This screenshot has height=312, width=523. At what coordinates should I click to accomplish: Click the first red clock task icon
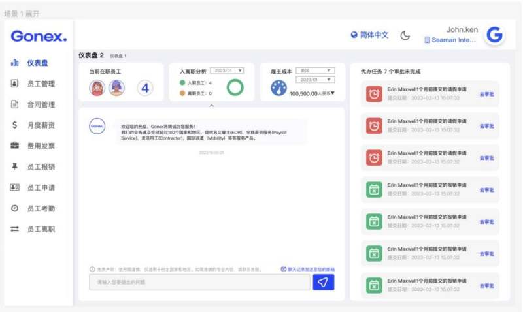tap(374, 94)
